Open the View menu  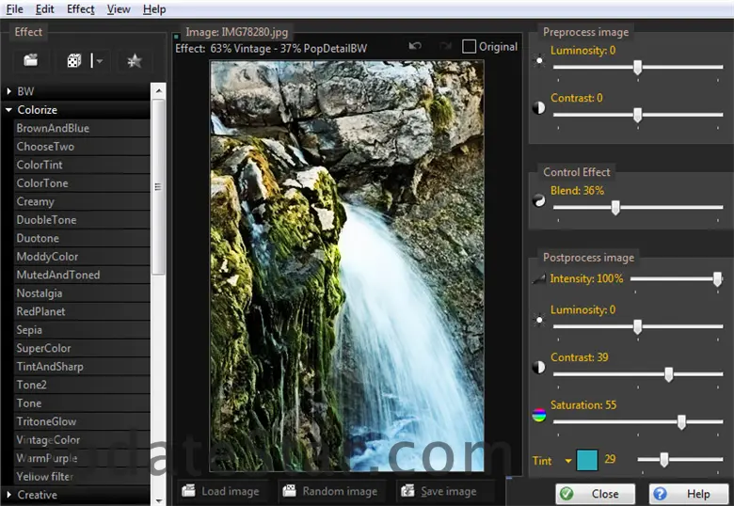(x=119, y=9)
